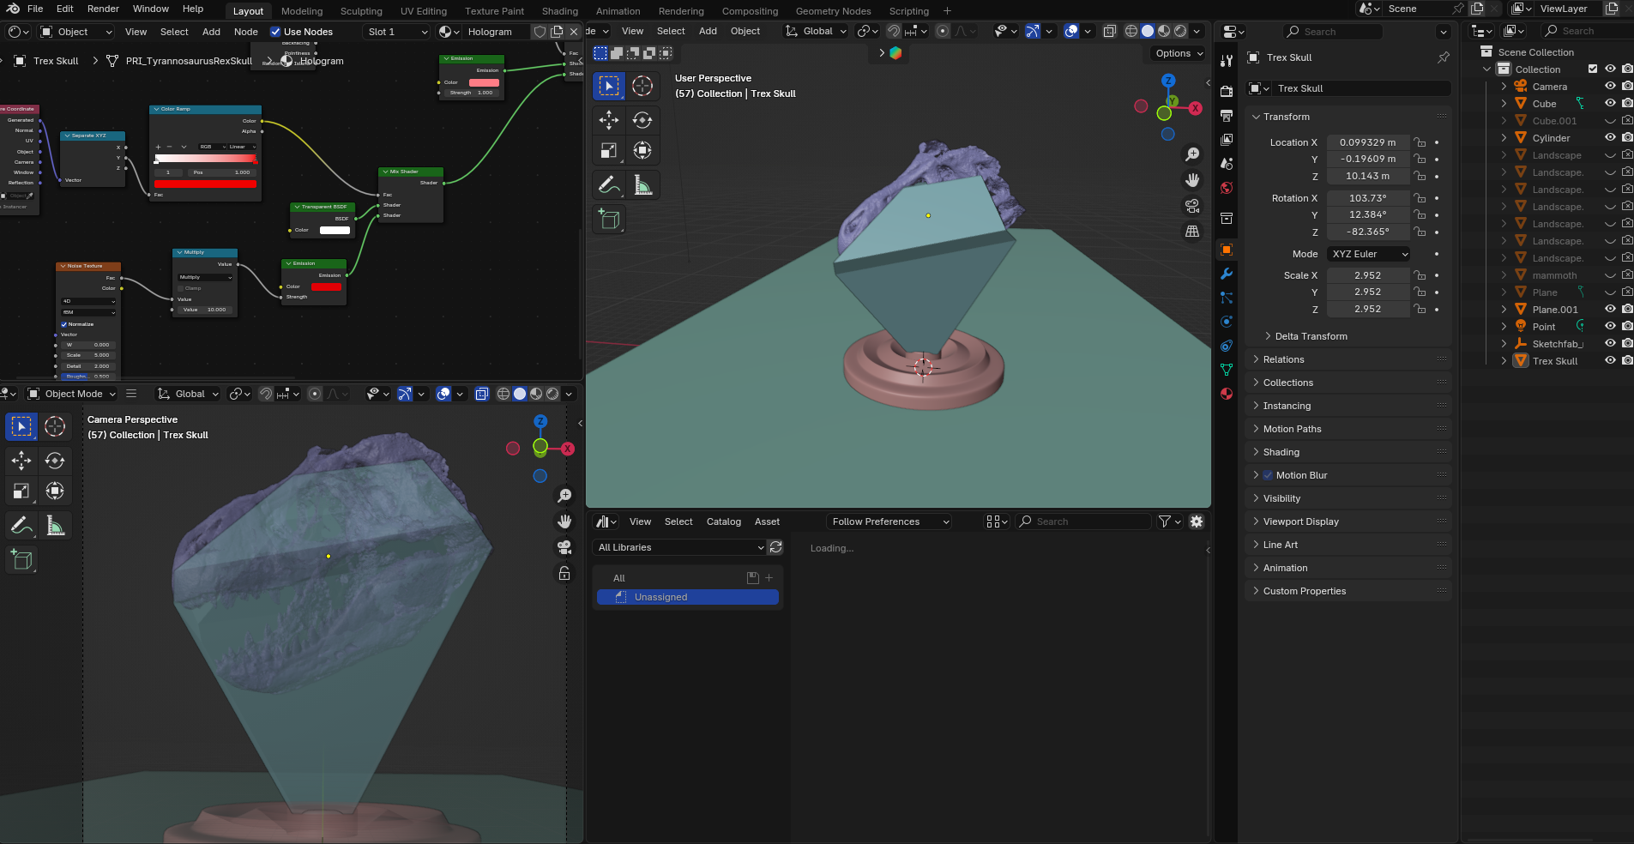Viewport: 1634px width, 844px height.
Task: Open the Slot 1 material slot dropdown
Action: [x=395, y=32]
